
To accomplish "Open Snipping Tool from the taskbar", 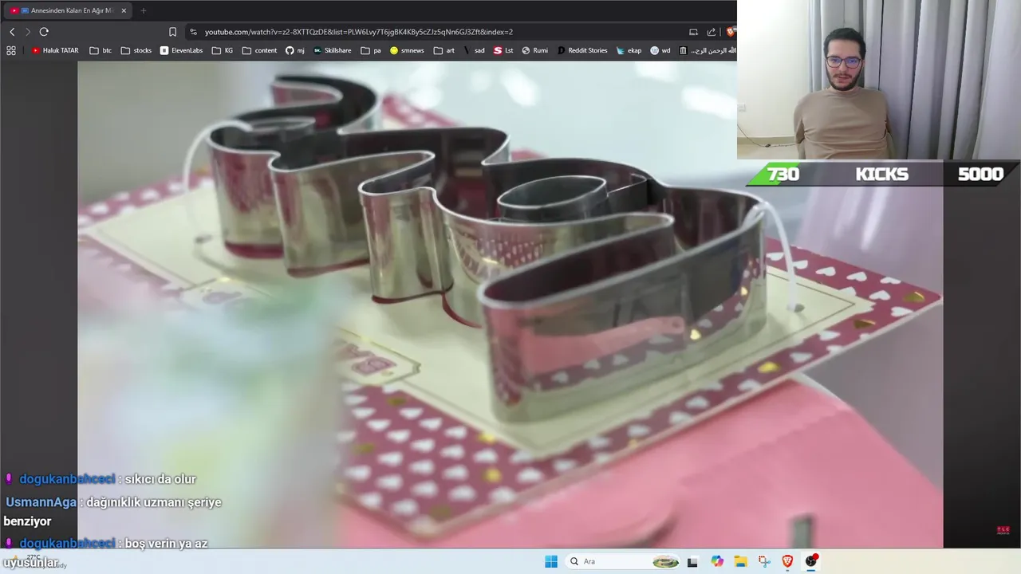I will [764, 561].
